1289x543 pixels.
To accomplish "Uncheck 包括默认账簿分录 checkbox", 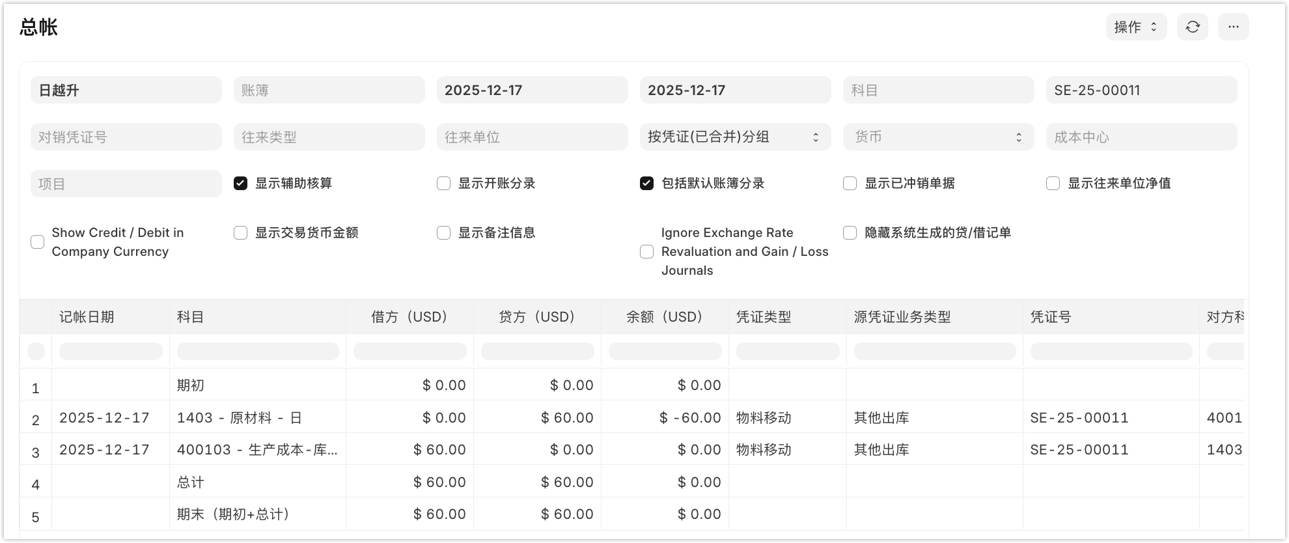I will pos(646,184).
